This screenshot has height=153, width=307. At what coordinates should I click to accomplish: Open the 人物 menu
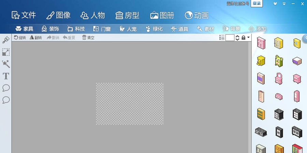tap(92, 15)
